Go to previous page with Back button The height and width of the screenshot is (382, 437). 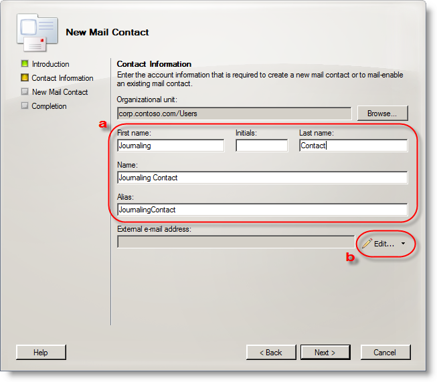coord(271,352)
